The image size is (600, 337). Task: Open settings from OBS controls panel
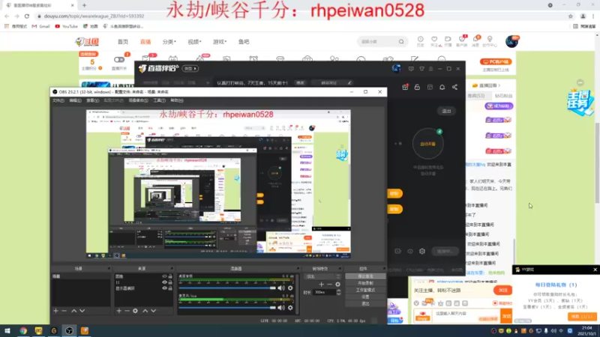(x=365, y=297)
